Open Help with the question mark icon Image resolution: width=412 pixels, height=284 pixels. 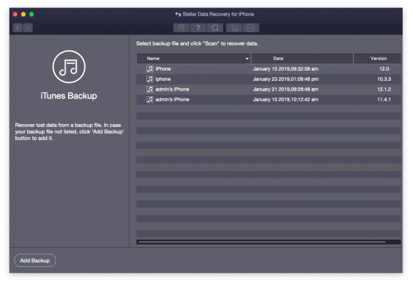[x=198, y=28]
